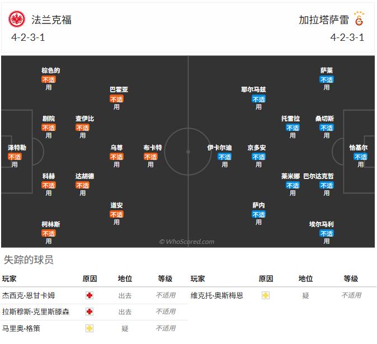Click the WhoScored.com watermark link
This screenshot has height=344, width=377.
(x=187, y=242)
